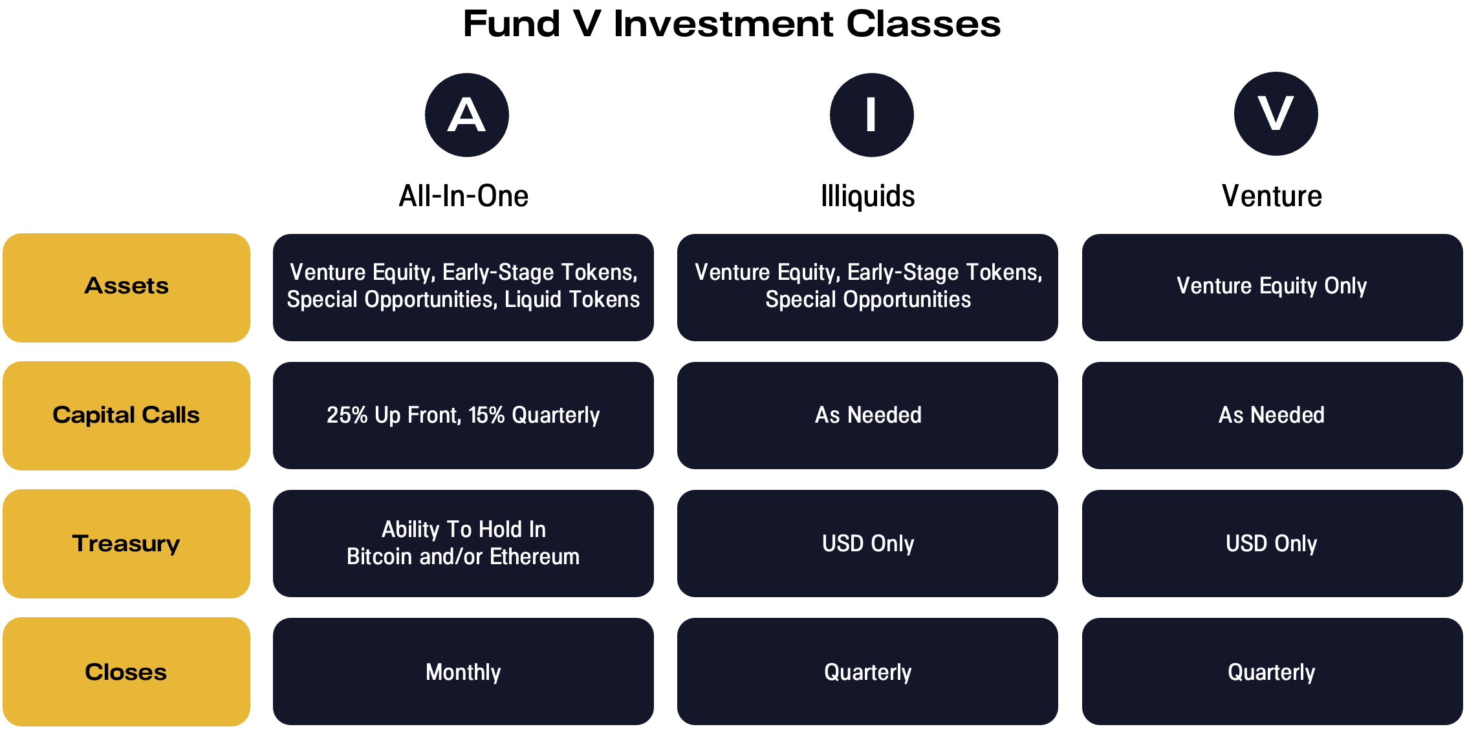Click the All-In-One assets box with Liquid Tokens
This screenshot has height=729, width=1467.
point(463,288)
